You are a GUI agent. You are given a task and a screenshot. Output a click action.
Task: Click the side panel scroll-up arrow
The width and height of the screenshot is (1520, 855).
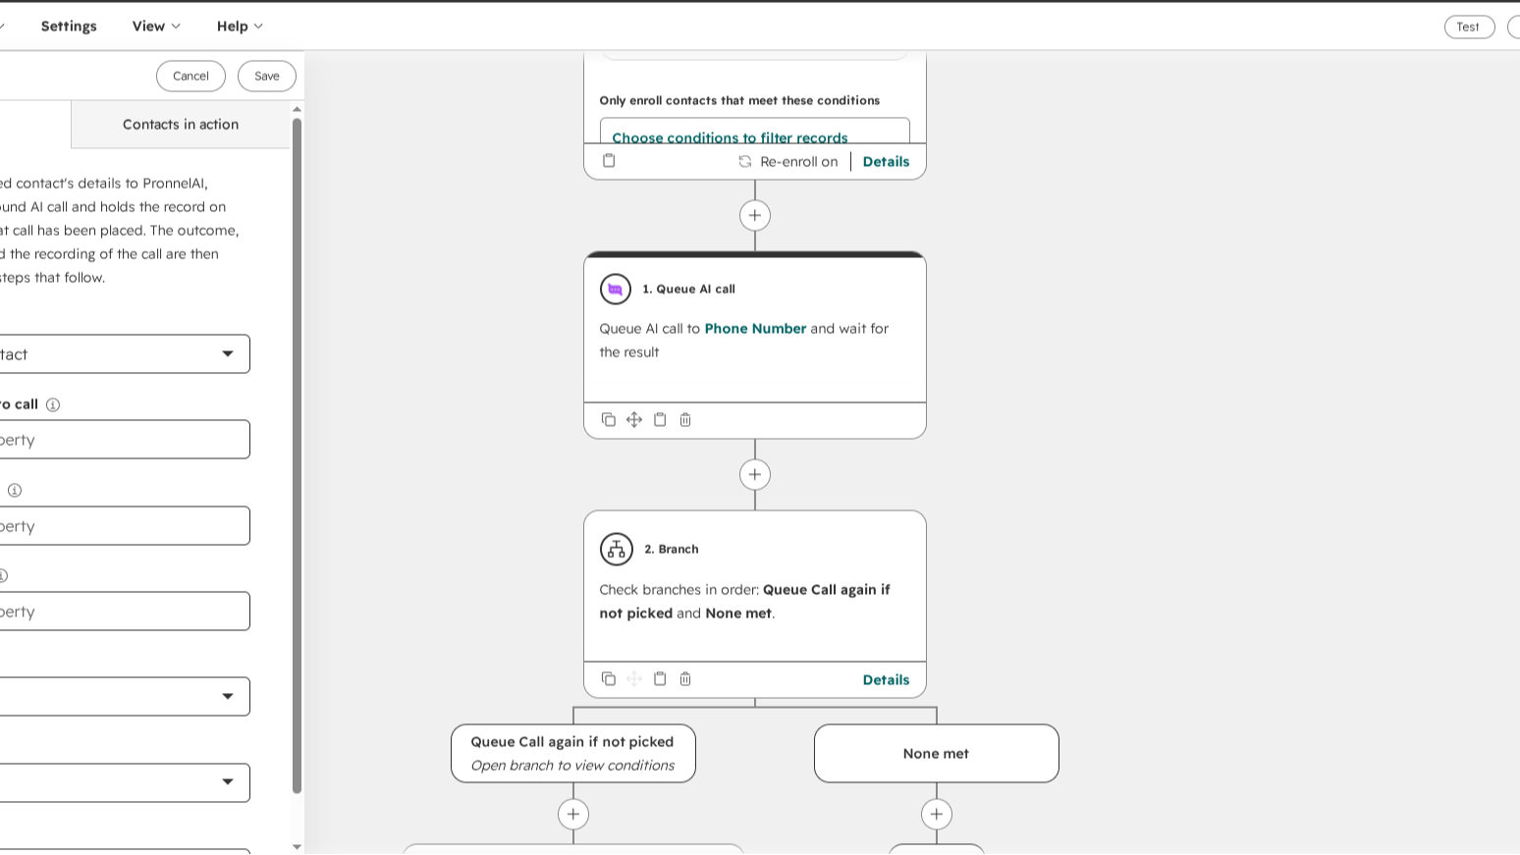coord(297,109)
